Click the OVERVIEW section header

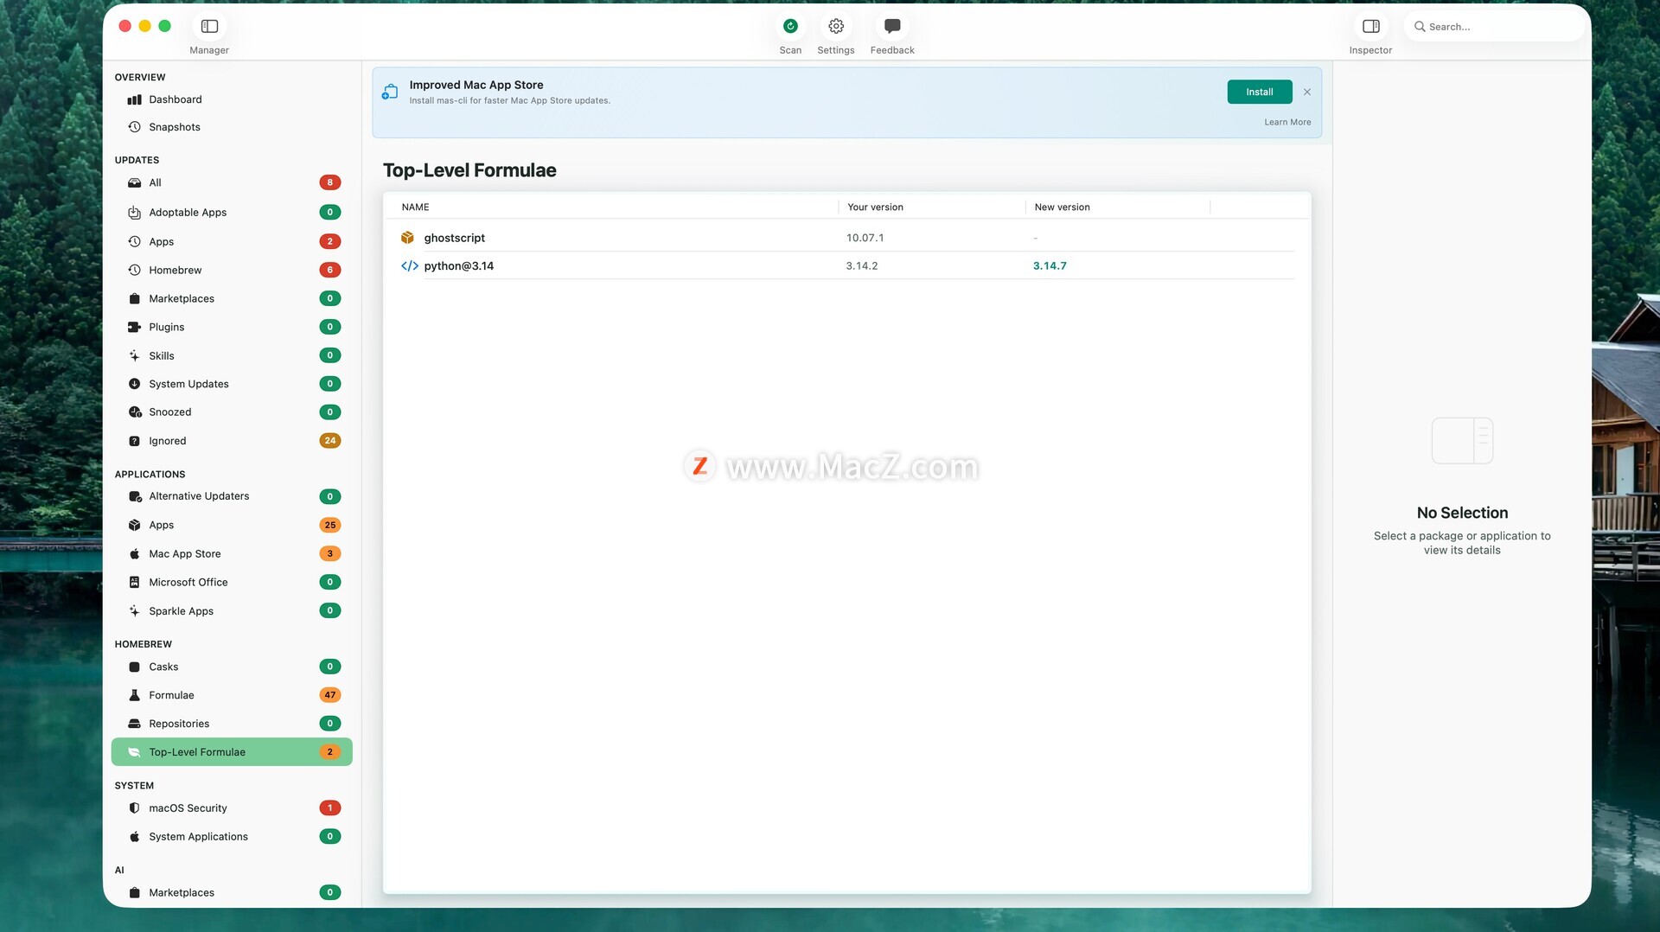point(140,78)
